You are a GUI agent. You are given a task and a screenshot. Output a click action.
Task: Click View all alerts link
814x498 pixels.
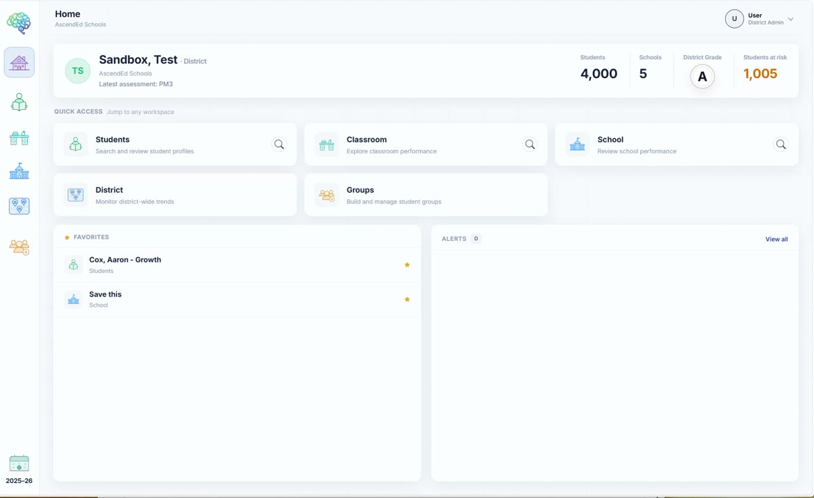coord(777,240)
